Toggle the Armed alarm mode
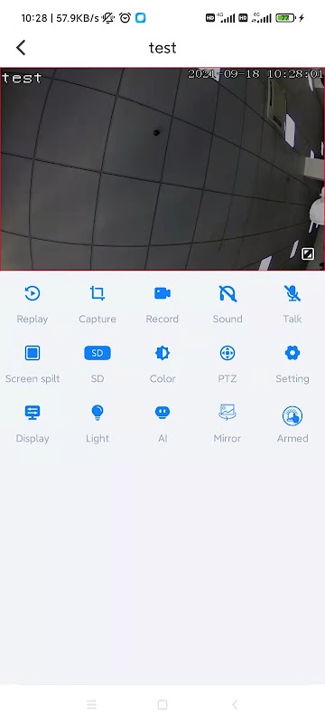The width and height of the screenshot is (325, 724). [292, 416]
